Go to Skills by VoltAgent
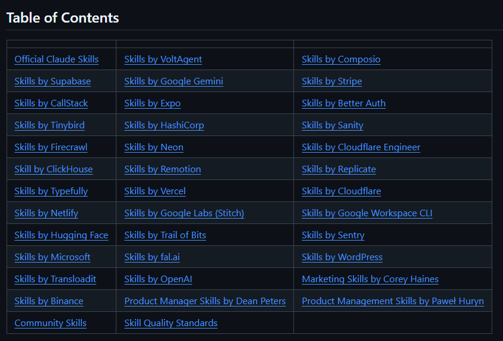The width and height of the screenshot is (503, 341). 163,59
